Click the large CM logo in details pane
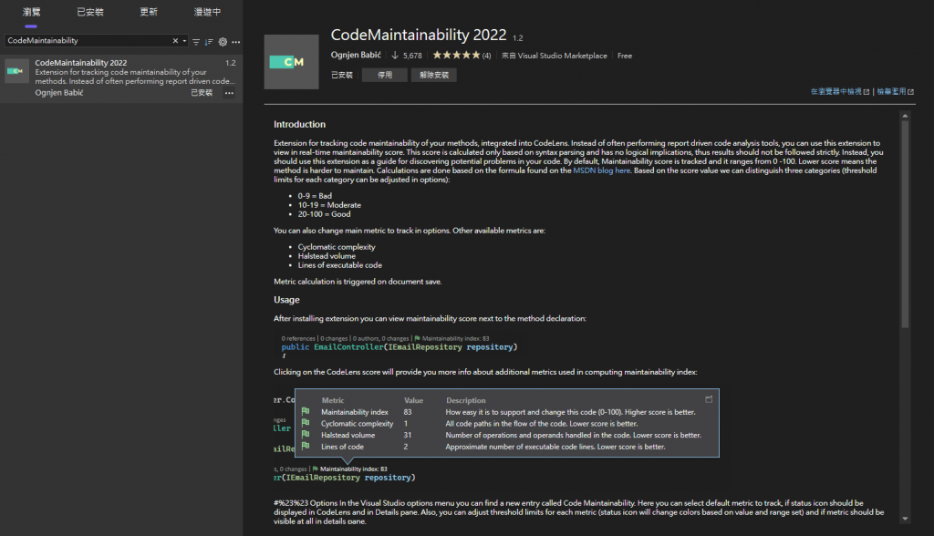This screenshot has height=536, width=934. tap(291, 62)
